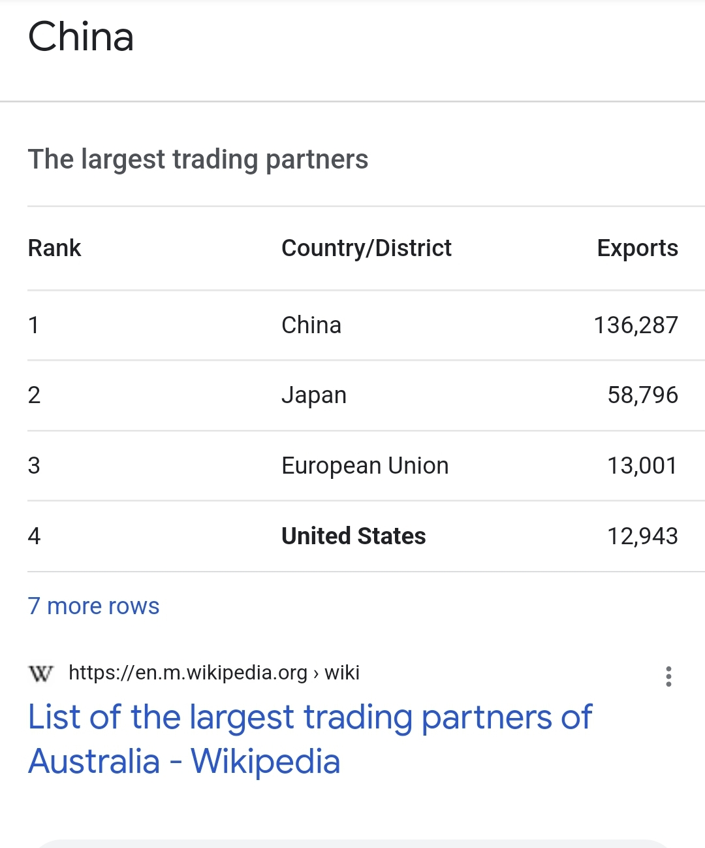The height and width of the screenshot is (848, 705).
Task: Open the three-dot options menu
Action: tap(668, 676)
